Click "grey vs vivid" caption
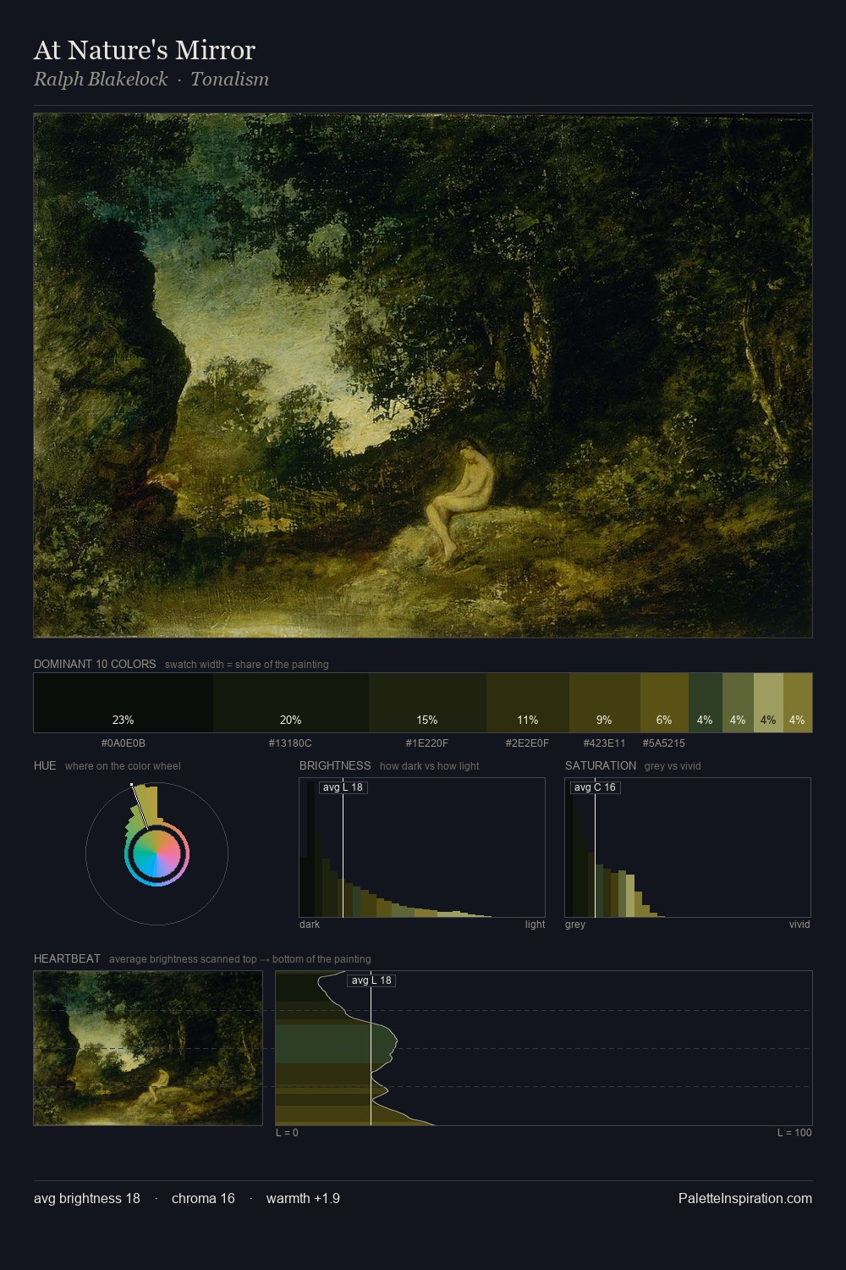The image size is (846, 1270). tap(673, 766)
